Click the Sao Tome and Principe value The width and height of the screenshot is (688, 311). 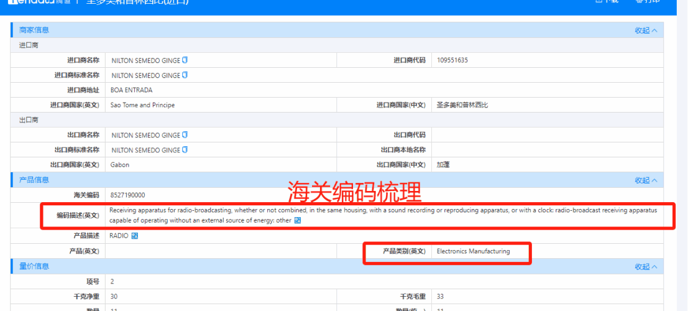142,105
